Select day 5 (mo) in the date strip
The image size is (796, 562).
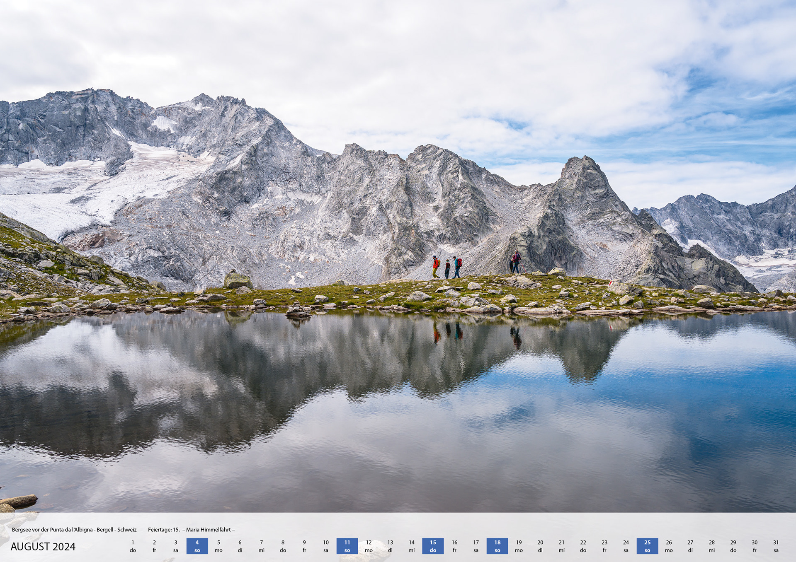point(218,546)
